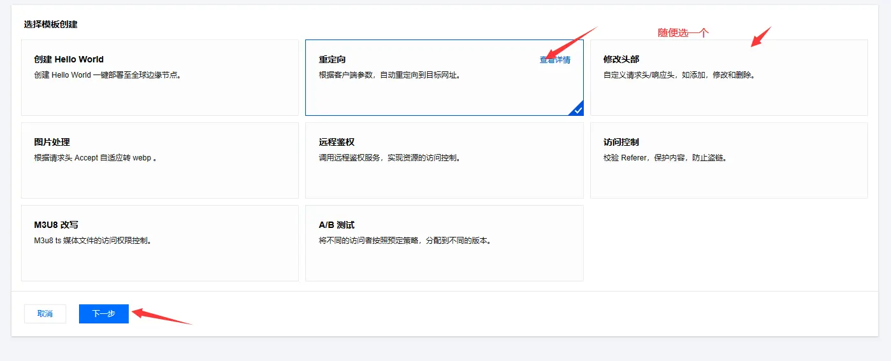
Task: Click text 校验 Referer，保护内容，防止盗链
Action: (665, 157)
